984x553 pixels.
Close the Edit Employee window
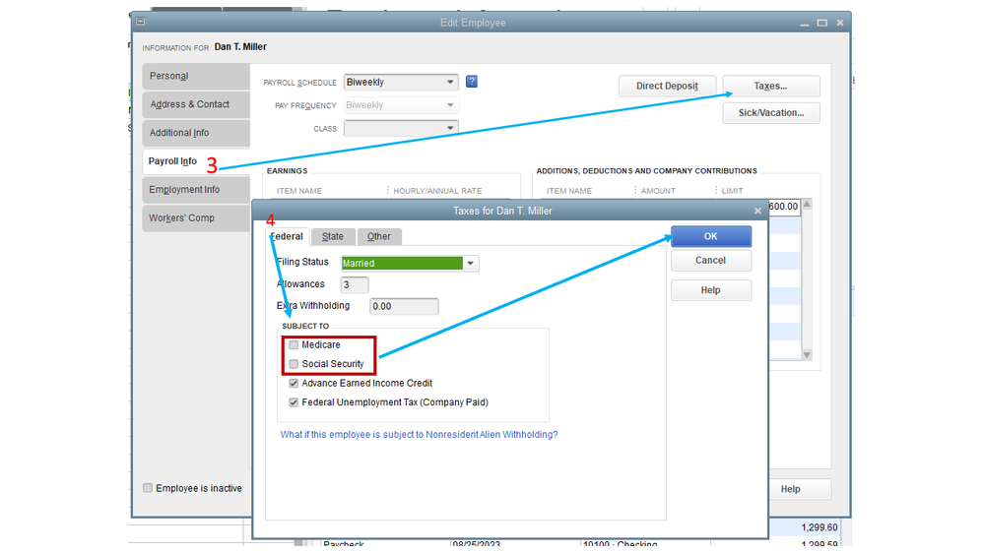(839, 23)
